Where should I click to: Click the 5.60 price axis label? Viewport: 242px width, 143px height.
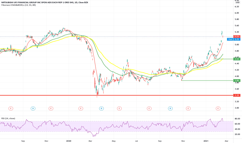[x=237, y=25]
